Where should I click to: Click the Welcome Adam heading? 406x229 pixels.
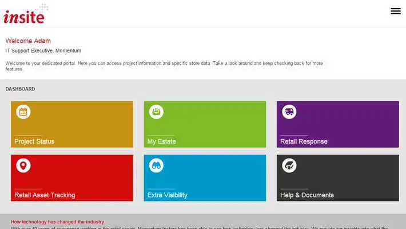pos(28,41)
